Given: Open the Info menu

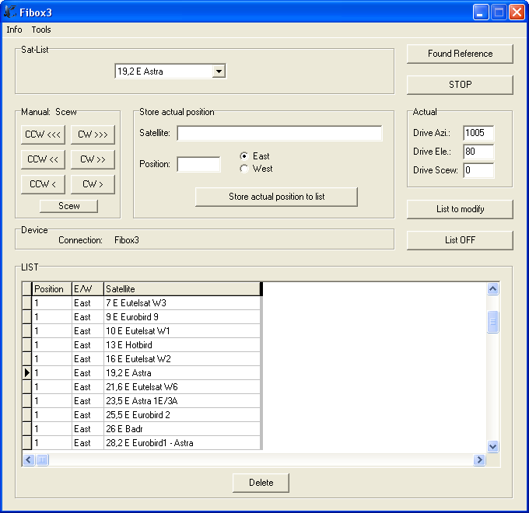Looking at the screenshot, I should pos(14,30).
